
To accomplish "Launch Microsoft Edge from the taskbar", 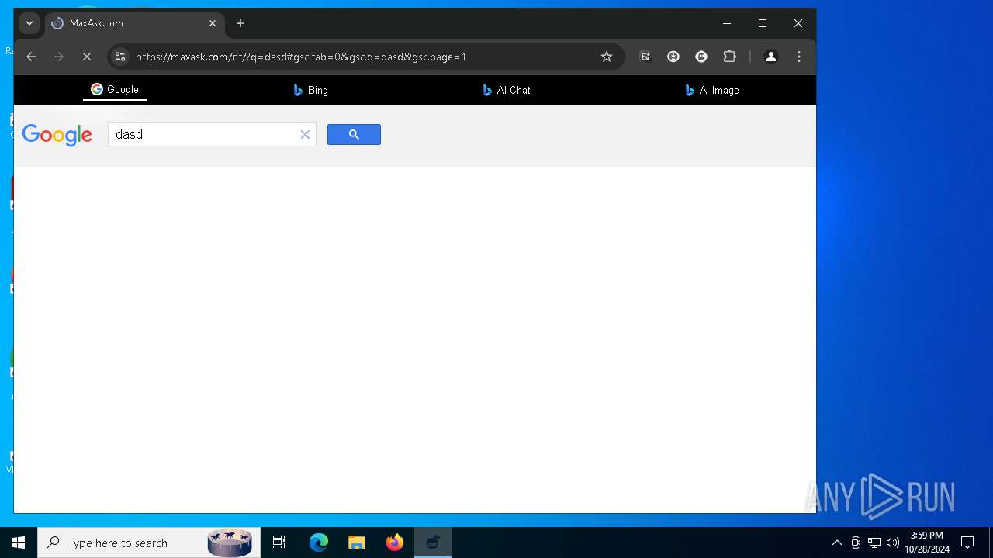I will coord(319,542).
